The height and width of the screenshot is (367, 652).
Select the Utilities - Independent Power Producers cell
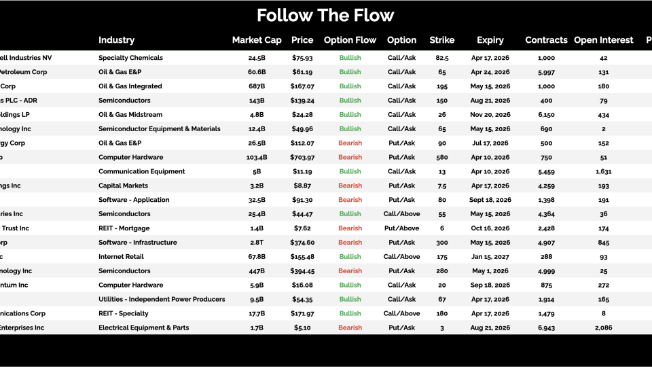pyautogui.click(x=162, y=299)
